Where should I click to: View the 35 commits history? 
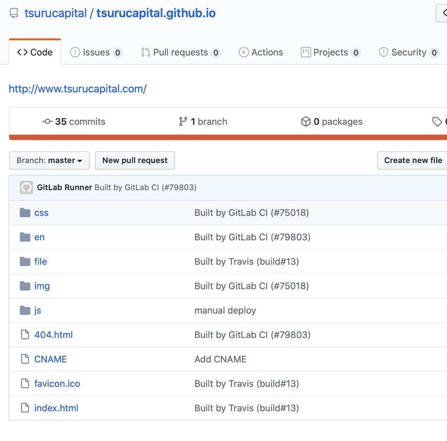(74, 122)
